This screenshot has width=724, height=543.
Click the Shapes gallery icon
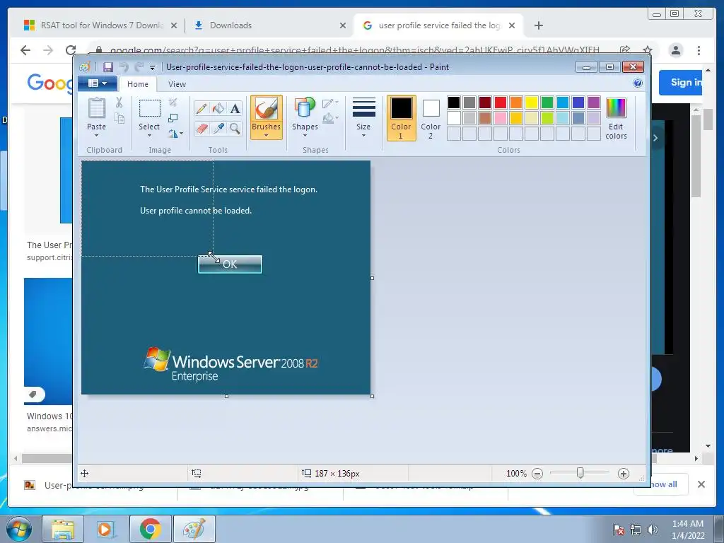point(305,107)
